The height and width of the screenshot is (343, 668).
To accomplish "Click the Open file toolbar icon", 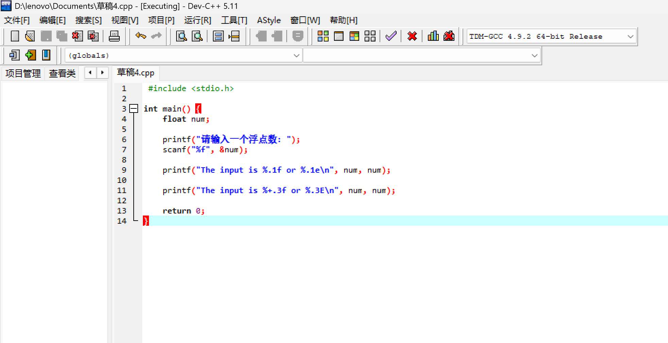I will pyautogui.click(x=30, y=36).
